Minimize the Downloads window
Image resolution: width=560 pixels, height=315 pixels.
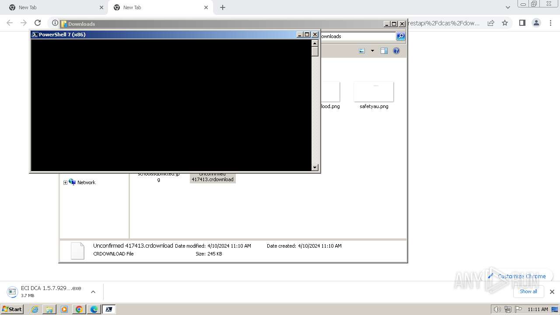coord(387,24)
